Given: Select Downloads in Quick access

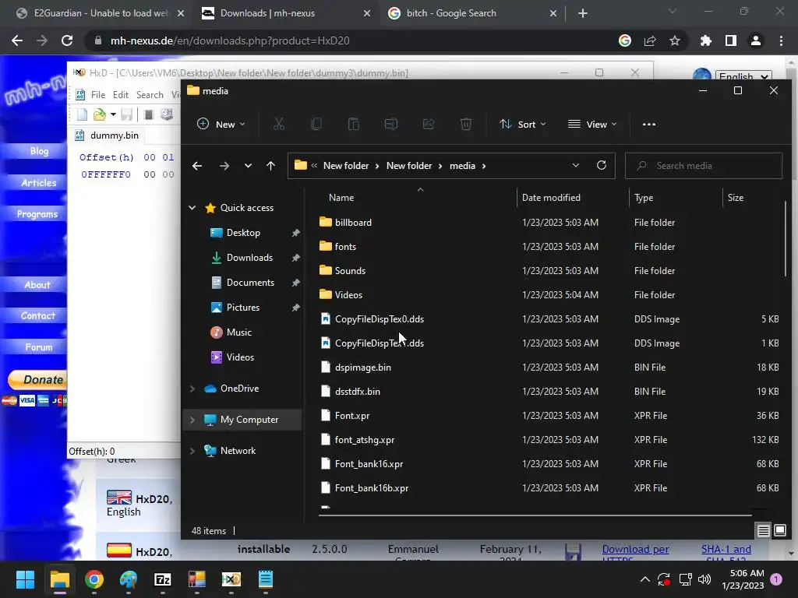Looking at the screenshot, I should coord(249,257).
